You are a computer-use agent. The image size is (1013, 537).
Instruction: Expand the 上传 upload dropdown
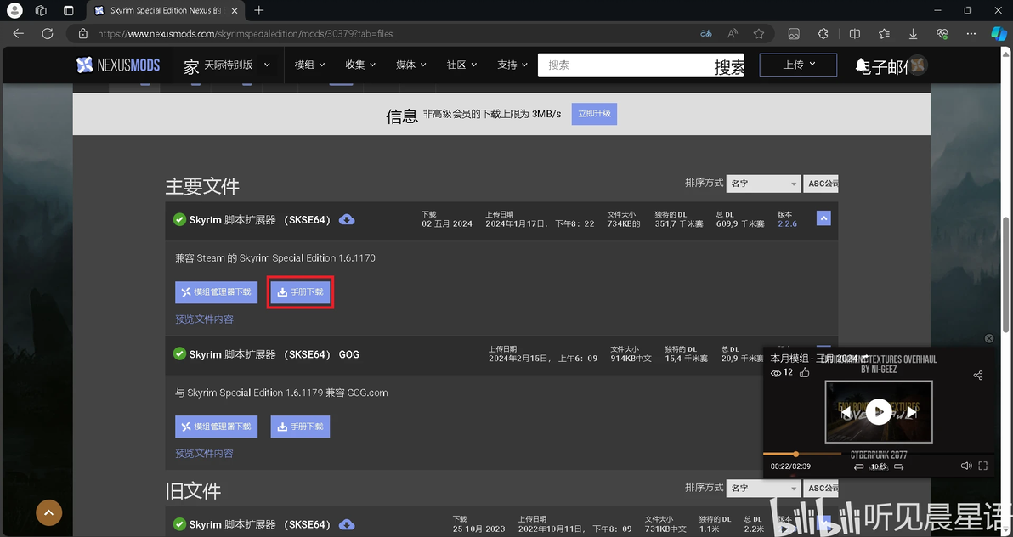798,65
